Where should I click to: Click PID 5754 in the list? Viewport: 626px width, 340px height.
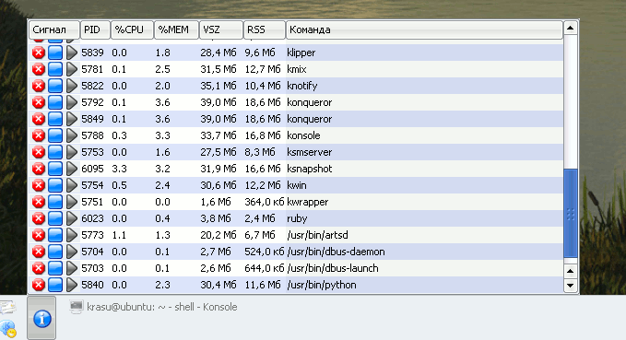(x=92, y=185)
